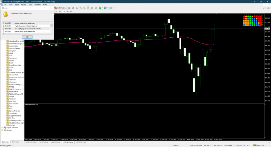
Task: Click the RSI indicator icon
Action: point(7,108)
